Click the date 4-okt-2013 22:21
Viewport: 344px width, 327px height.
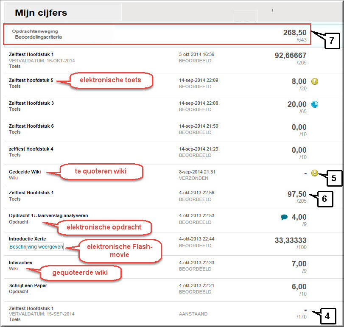(196, 285)
